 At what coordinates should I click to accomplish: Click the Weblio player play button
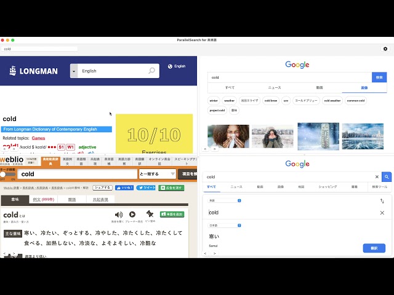132,214
